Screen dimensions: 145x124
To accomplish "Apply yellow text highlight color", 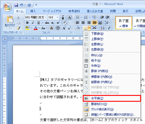I will coord(27,28).
